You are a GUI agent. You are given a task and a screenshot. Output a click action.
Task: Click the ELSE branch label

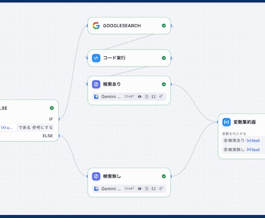(x=48, y=136)
